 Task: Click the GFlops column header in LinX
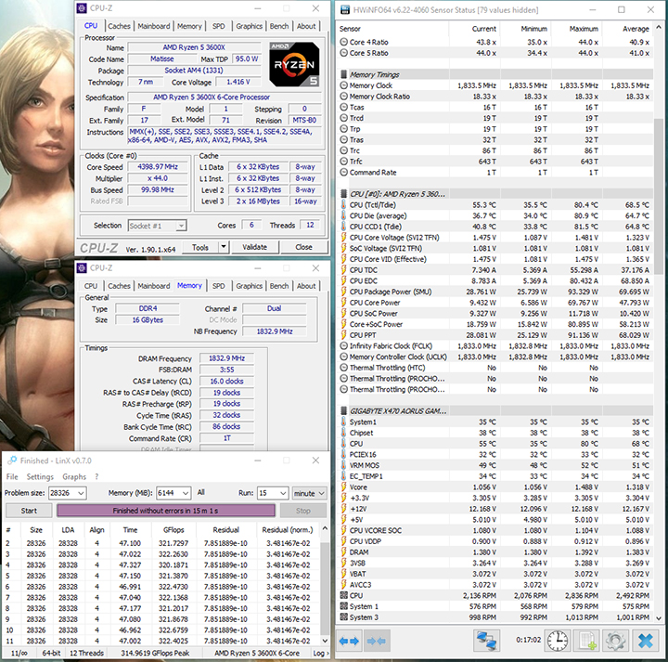[x=173, y=530]
